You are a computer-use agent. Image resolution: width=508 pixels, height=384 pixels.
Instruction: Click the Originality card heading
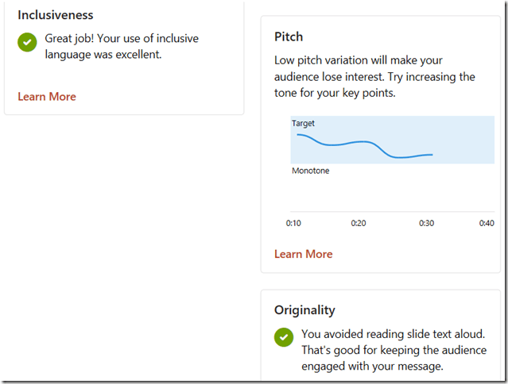(304, 310)
